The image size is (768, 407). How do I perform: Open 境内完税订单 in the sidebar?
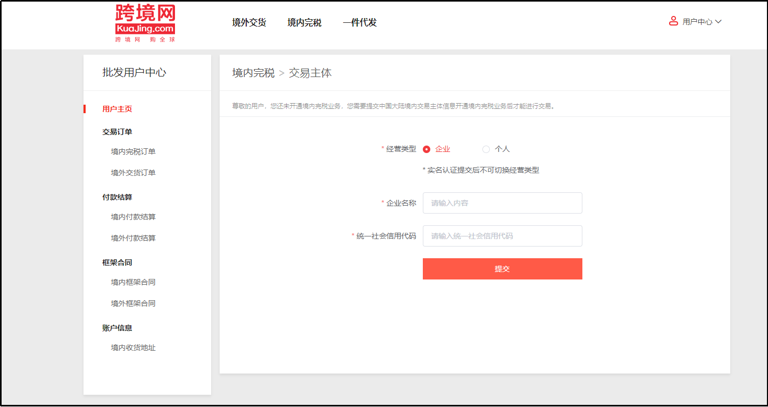[x=133, y=151]
